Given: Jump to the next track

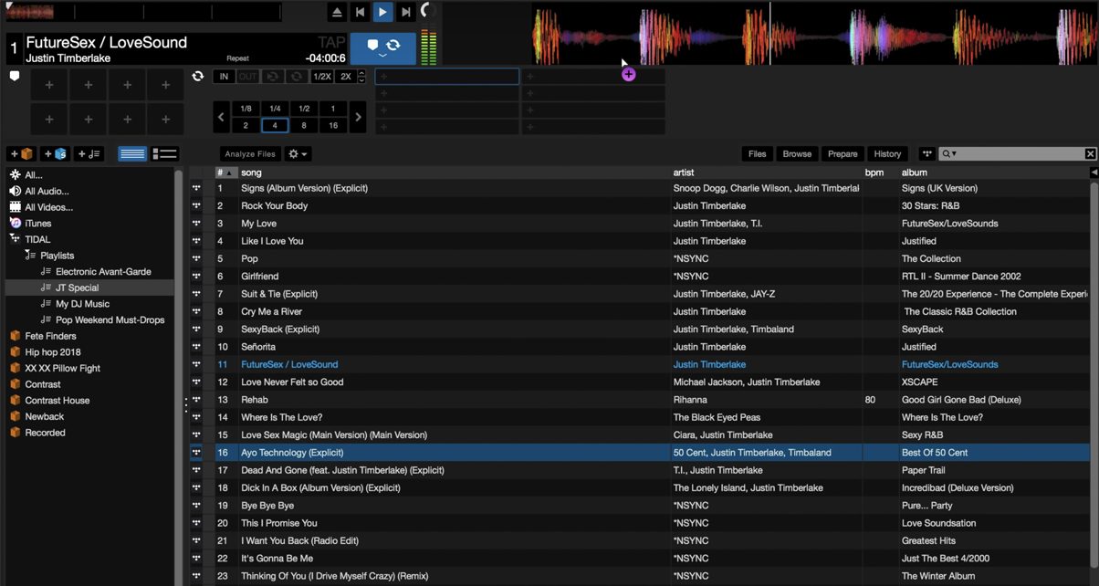Looking at the screenshot, I should pyautogui.click(x=405, y=12).
